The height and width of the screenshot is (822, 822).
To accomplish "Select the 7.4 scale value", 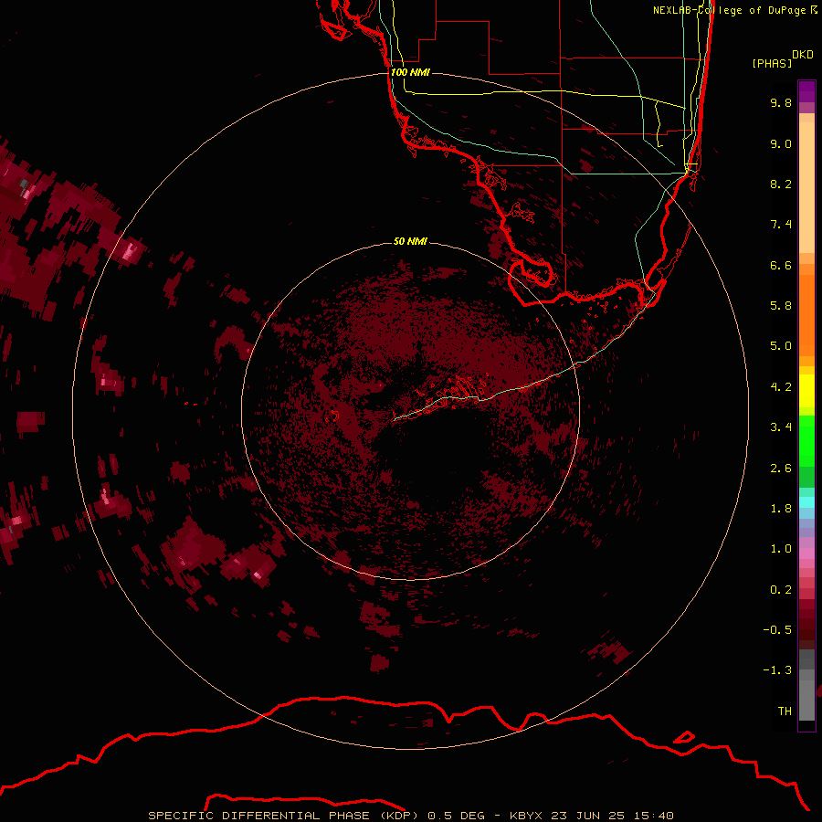I will (781, 225).
